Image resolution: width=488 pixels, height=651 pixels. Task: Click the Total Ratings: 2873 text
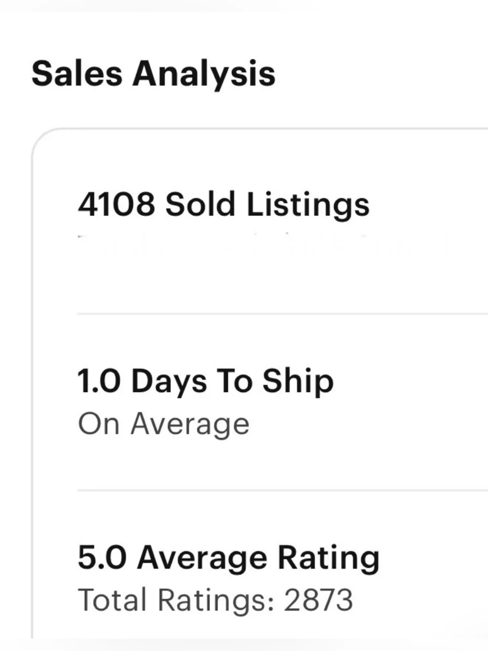point(215,600)
